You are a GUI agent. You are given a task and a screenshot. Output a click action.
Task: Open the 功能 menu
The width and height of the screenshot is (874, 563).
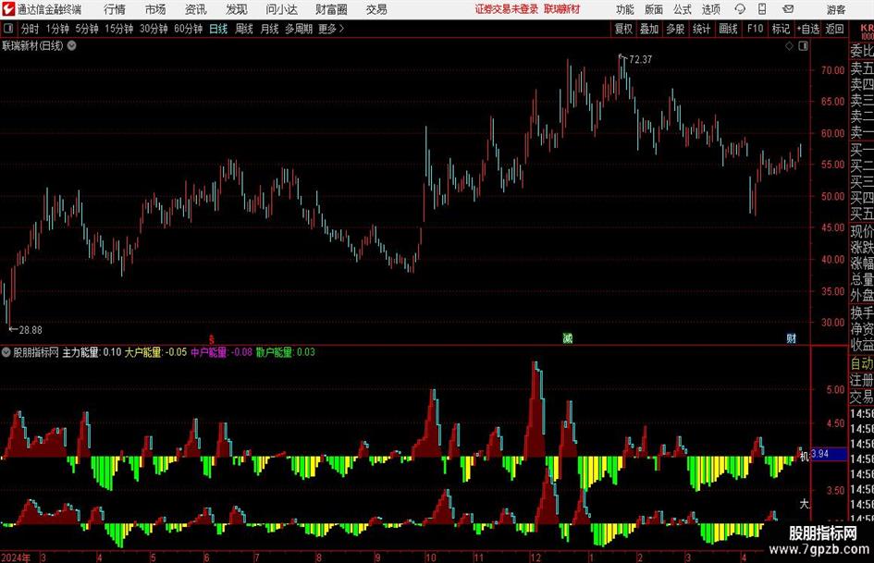coord(625,9)
